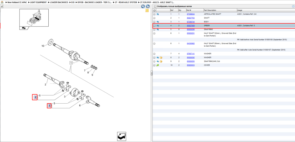Open part link 84380982 for HALF SHAFT 60mm
Image resolution: width=295 pixels, height=142 pixels.
(x=191, y=43)
